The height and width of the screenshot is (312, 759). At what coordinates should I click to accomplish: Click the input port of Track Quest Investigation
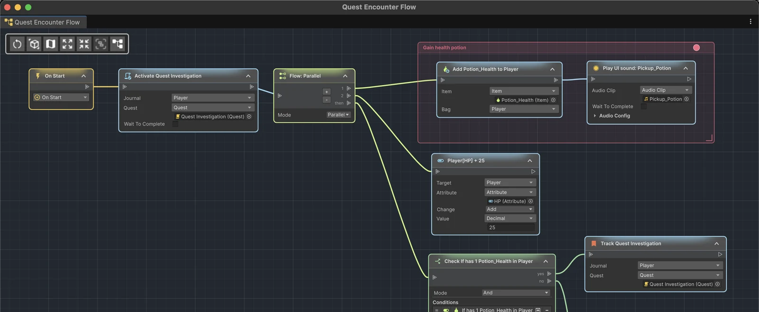click(591, 255)
